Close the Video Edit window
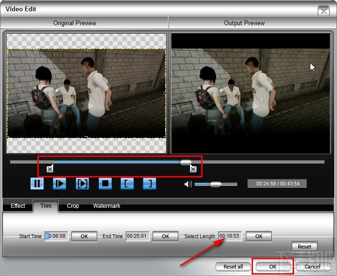Image resolution: width=337 pixels, height=276 pixels. pos(323,11)
